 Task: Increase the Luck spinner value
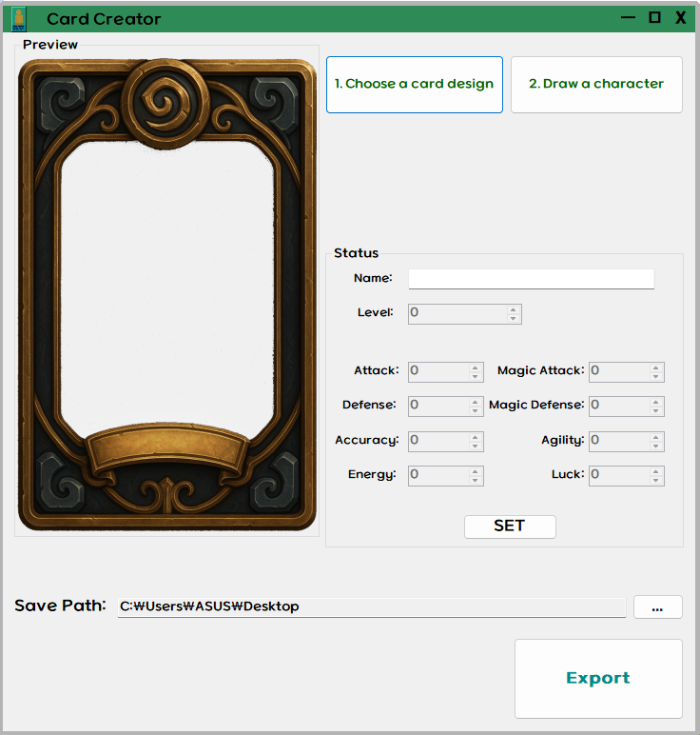pyautogui.click(x=656, y=471)
